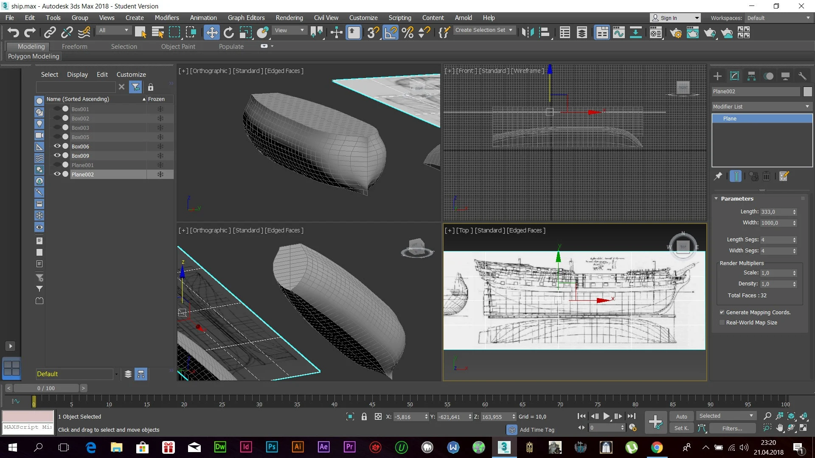Click the time slider 0 / 100 handle
Screen dimensions: 815x458
pyautogui.click(x=46, y=388)
